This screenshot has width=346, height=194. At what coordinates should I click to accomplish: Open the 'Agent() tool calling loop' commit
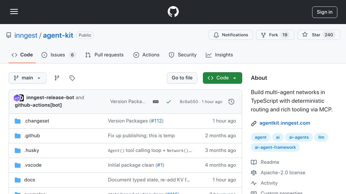pyautogui.click(x=150, y=151)
